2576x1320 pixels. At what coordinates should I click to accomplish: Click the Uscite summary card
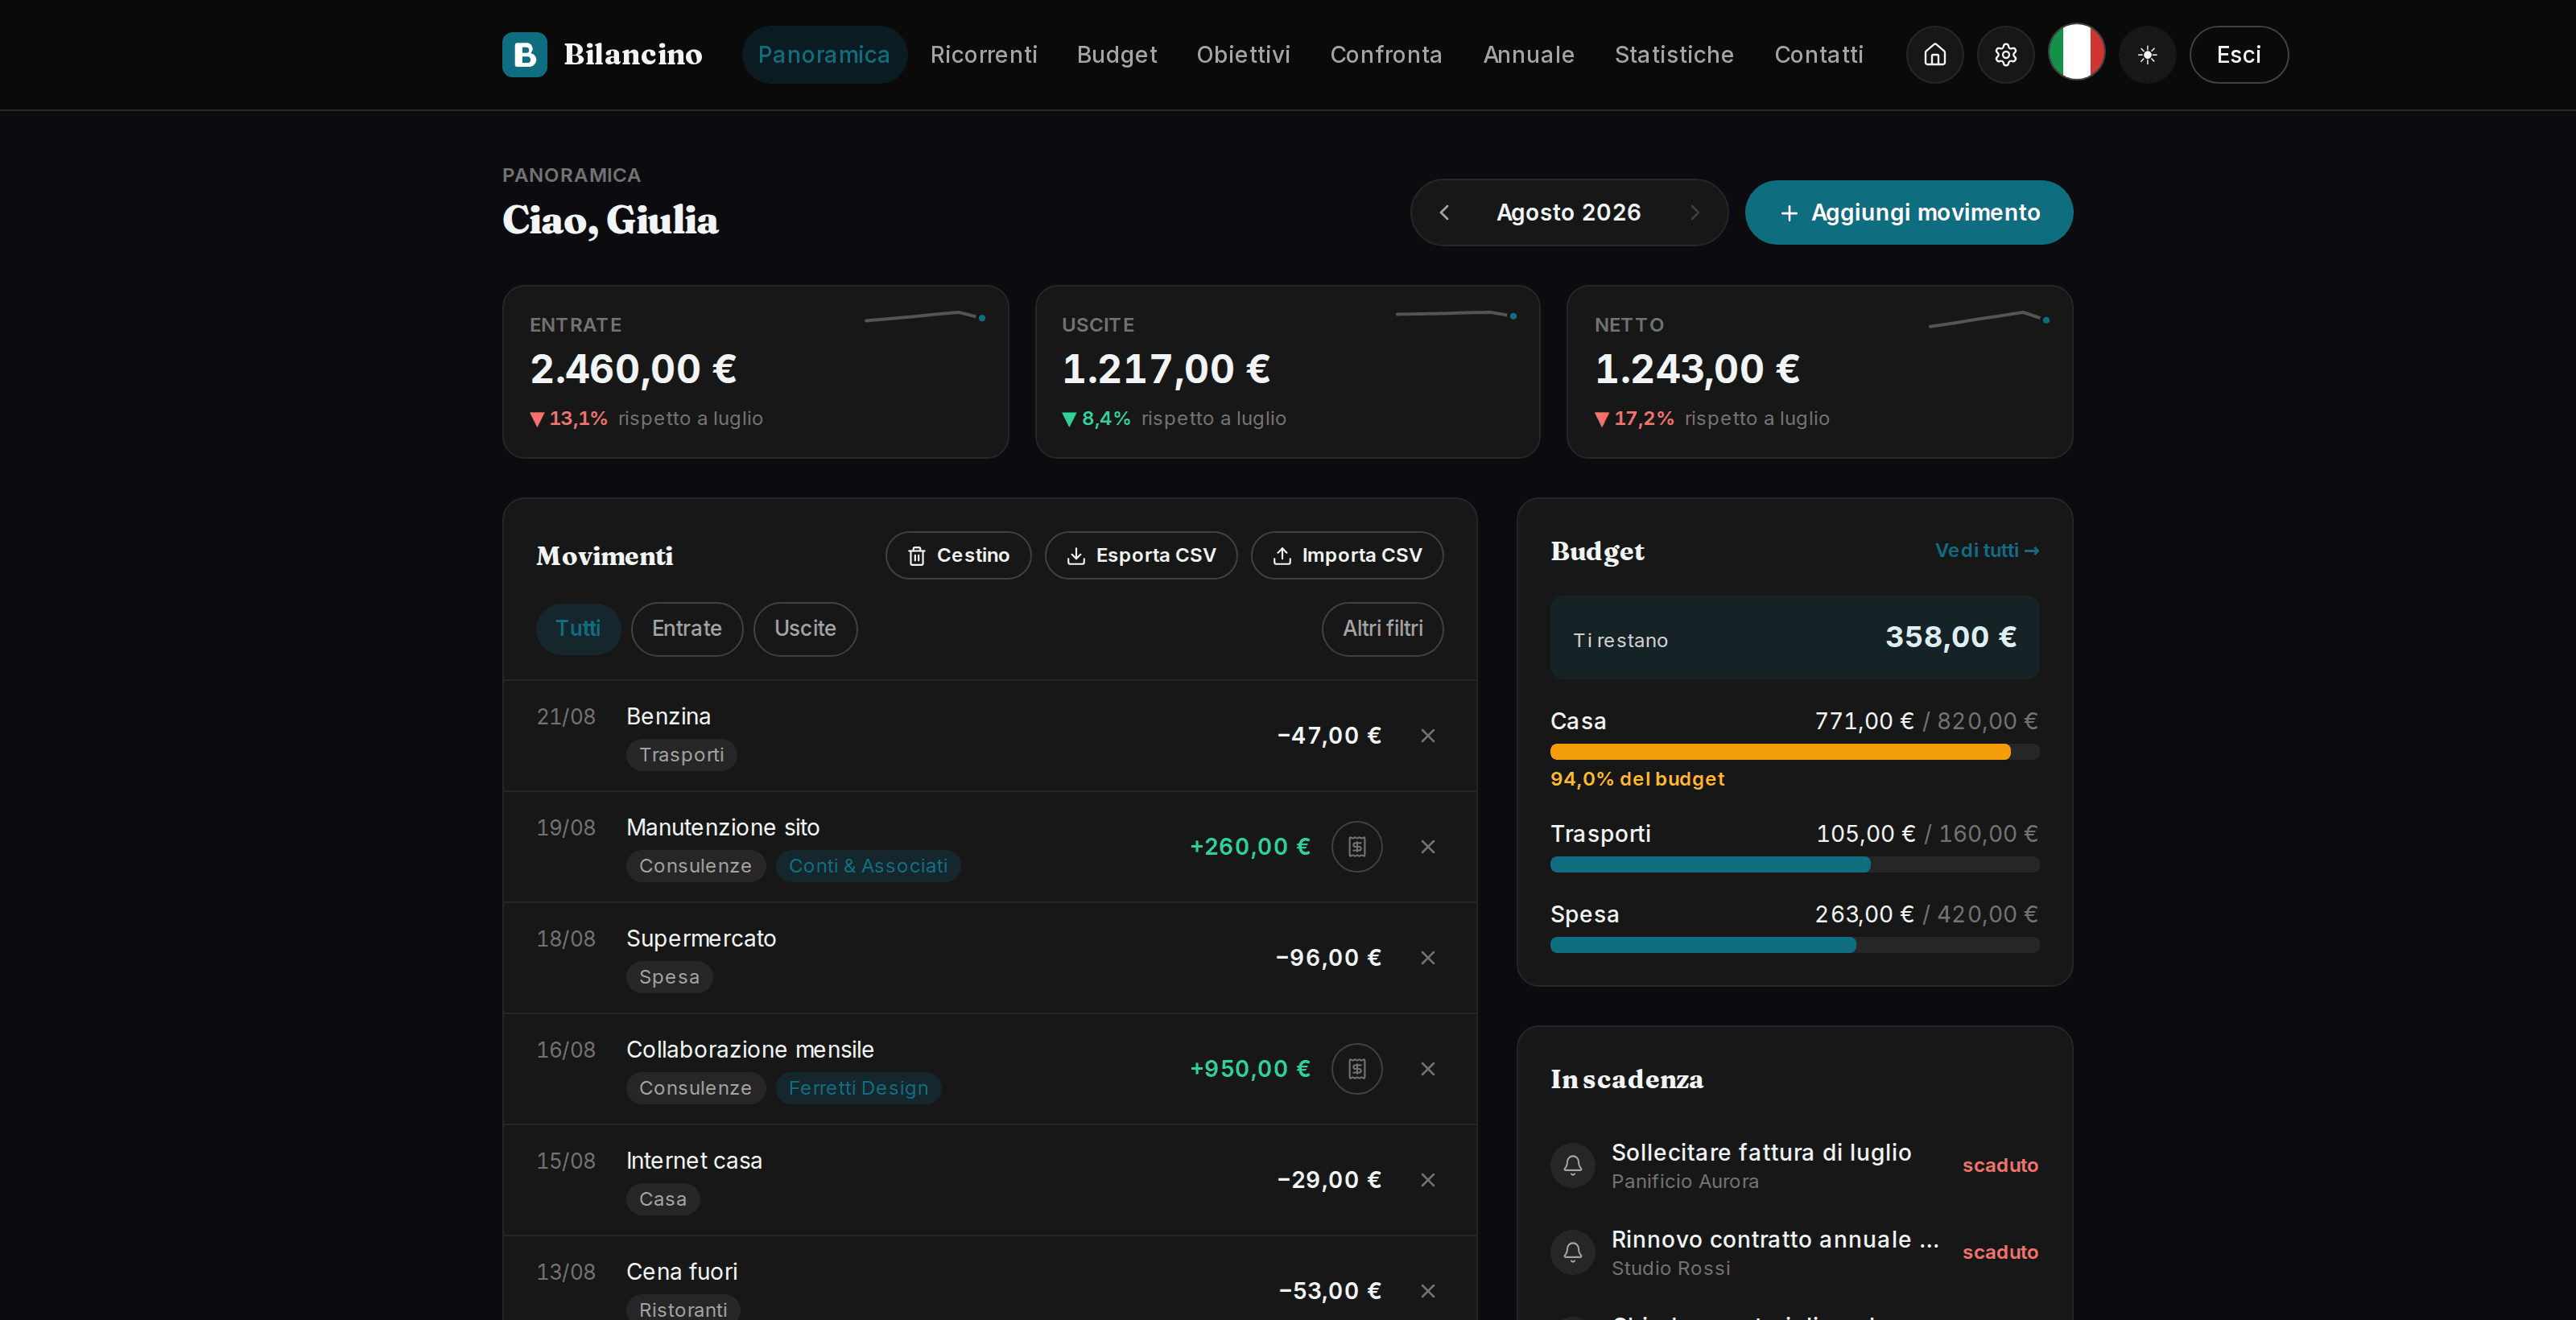click(x=1287, y=372)
